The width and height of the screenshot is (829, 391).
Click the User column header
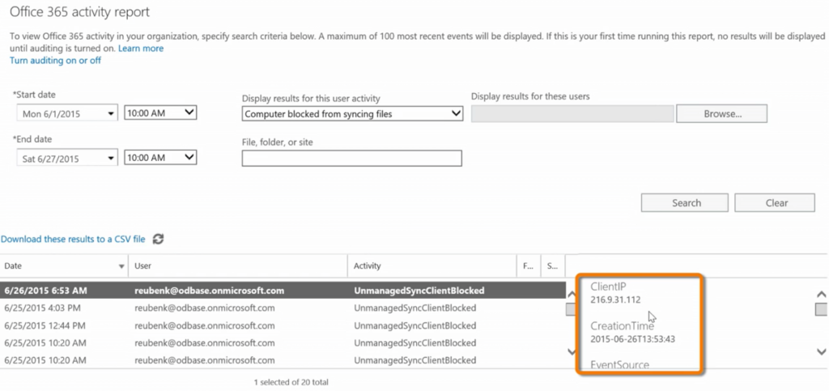[x=238, y=266]
